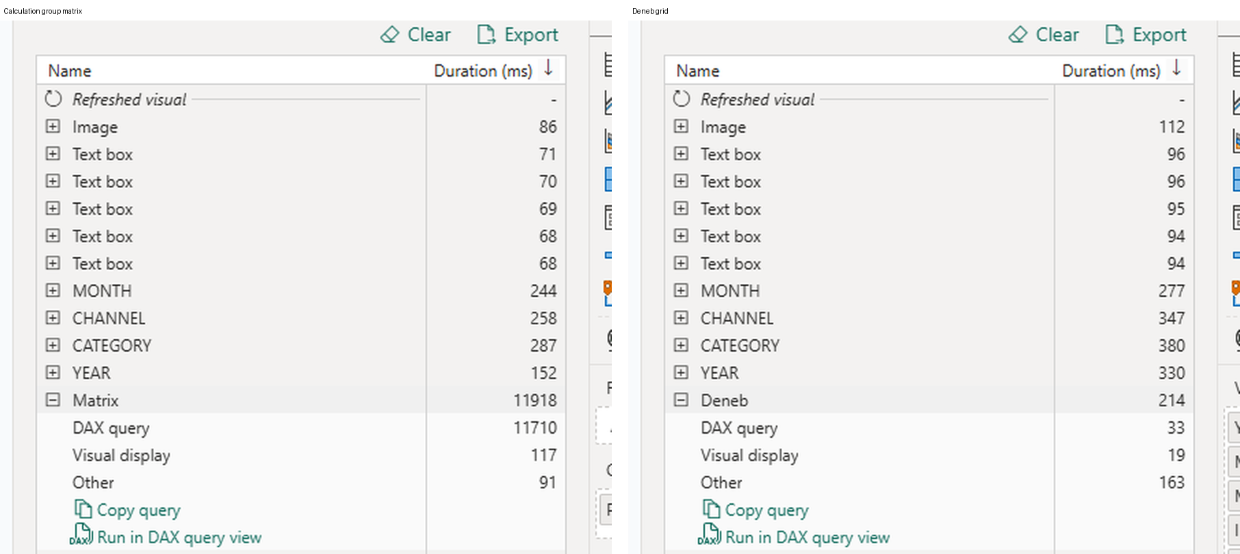Export results in Deneb grid panel
The image size is (1240, 554).
click(1146, 35)
